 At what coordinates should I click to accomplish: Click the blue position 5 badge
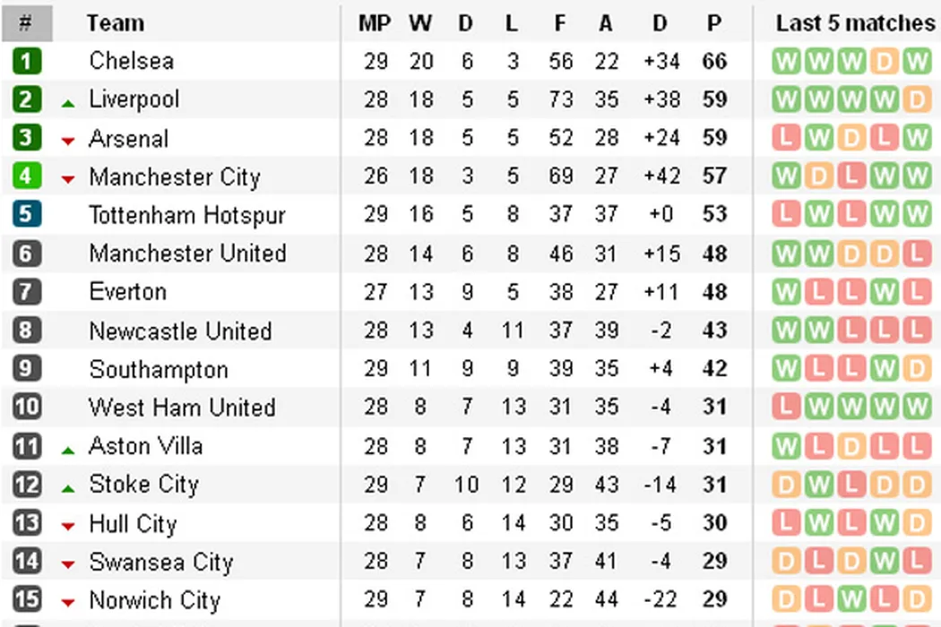(x=27, y=215)
